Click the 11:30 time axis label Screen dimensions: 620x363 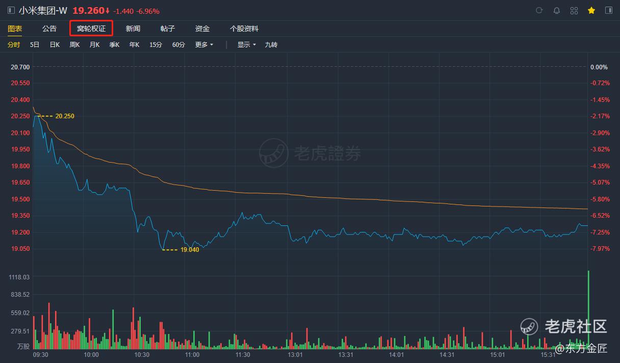pos(243,355)
